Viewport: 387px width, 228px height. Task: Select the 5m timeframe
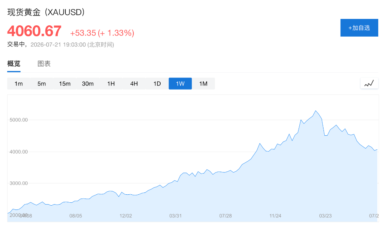click(x=42, y=84)
